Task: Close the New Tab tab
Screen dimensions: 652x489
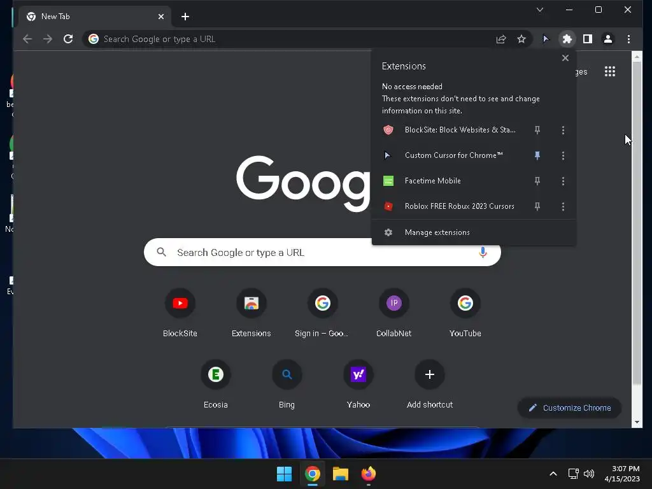Action: coord(161,17)
